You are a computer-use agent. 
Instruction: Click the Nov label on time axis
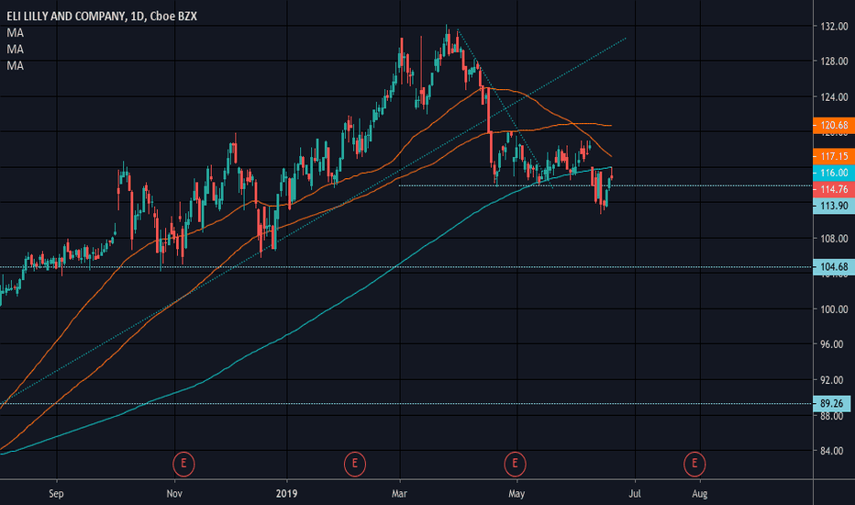(x=174, y=494)
